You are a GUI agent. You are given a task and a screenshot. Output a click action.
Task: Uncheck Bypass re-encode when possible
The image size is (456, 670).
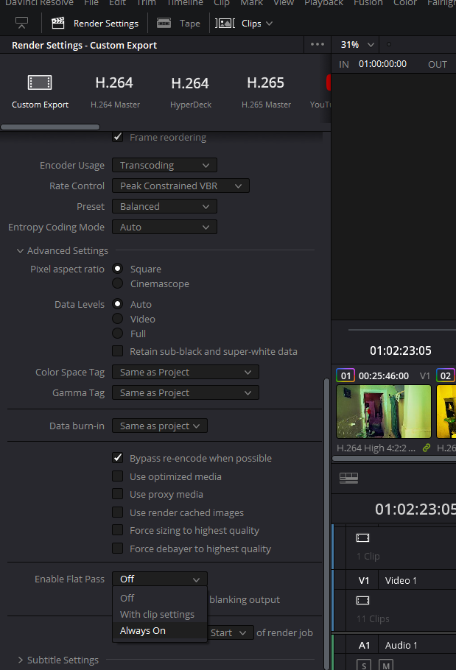(118, 458)
